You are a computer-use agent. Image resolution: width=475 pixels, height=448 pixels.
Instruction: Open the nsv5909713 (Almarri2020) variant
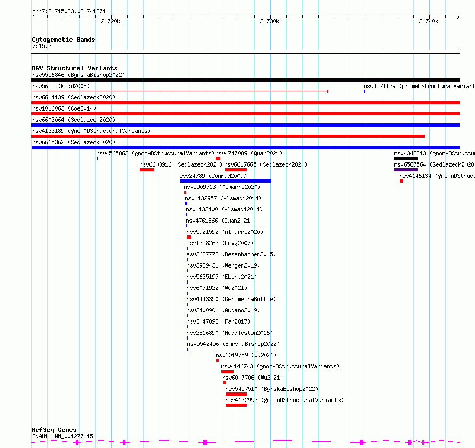tap(222, 187)
